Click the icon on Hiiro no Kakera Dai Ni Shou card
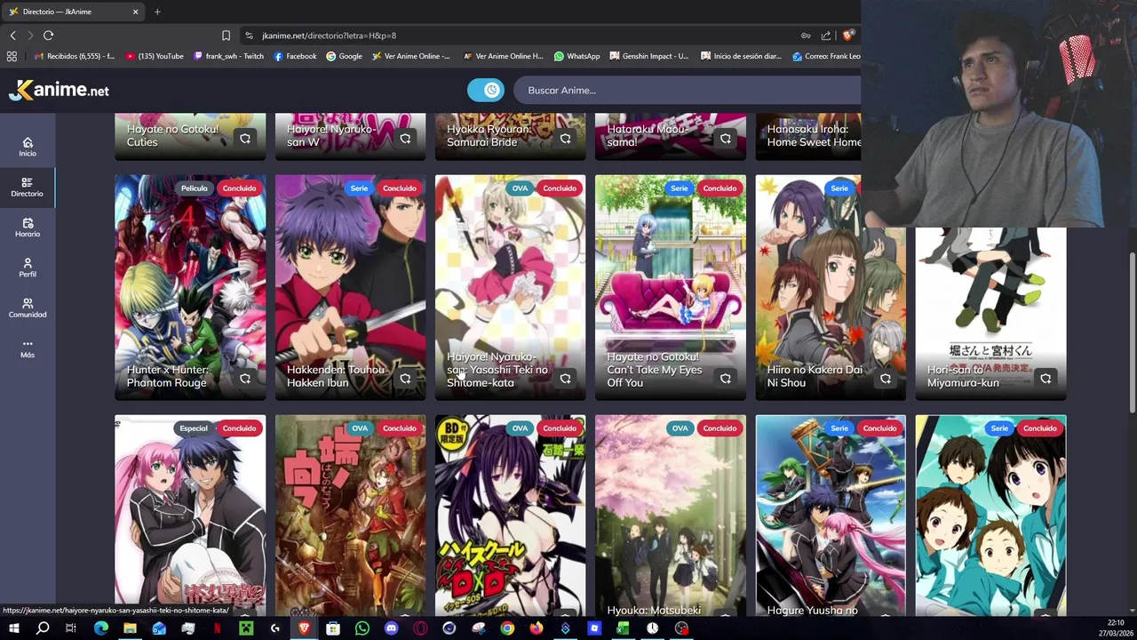Screen dimensions: 1137x640 coord(885,379)
